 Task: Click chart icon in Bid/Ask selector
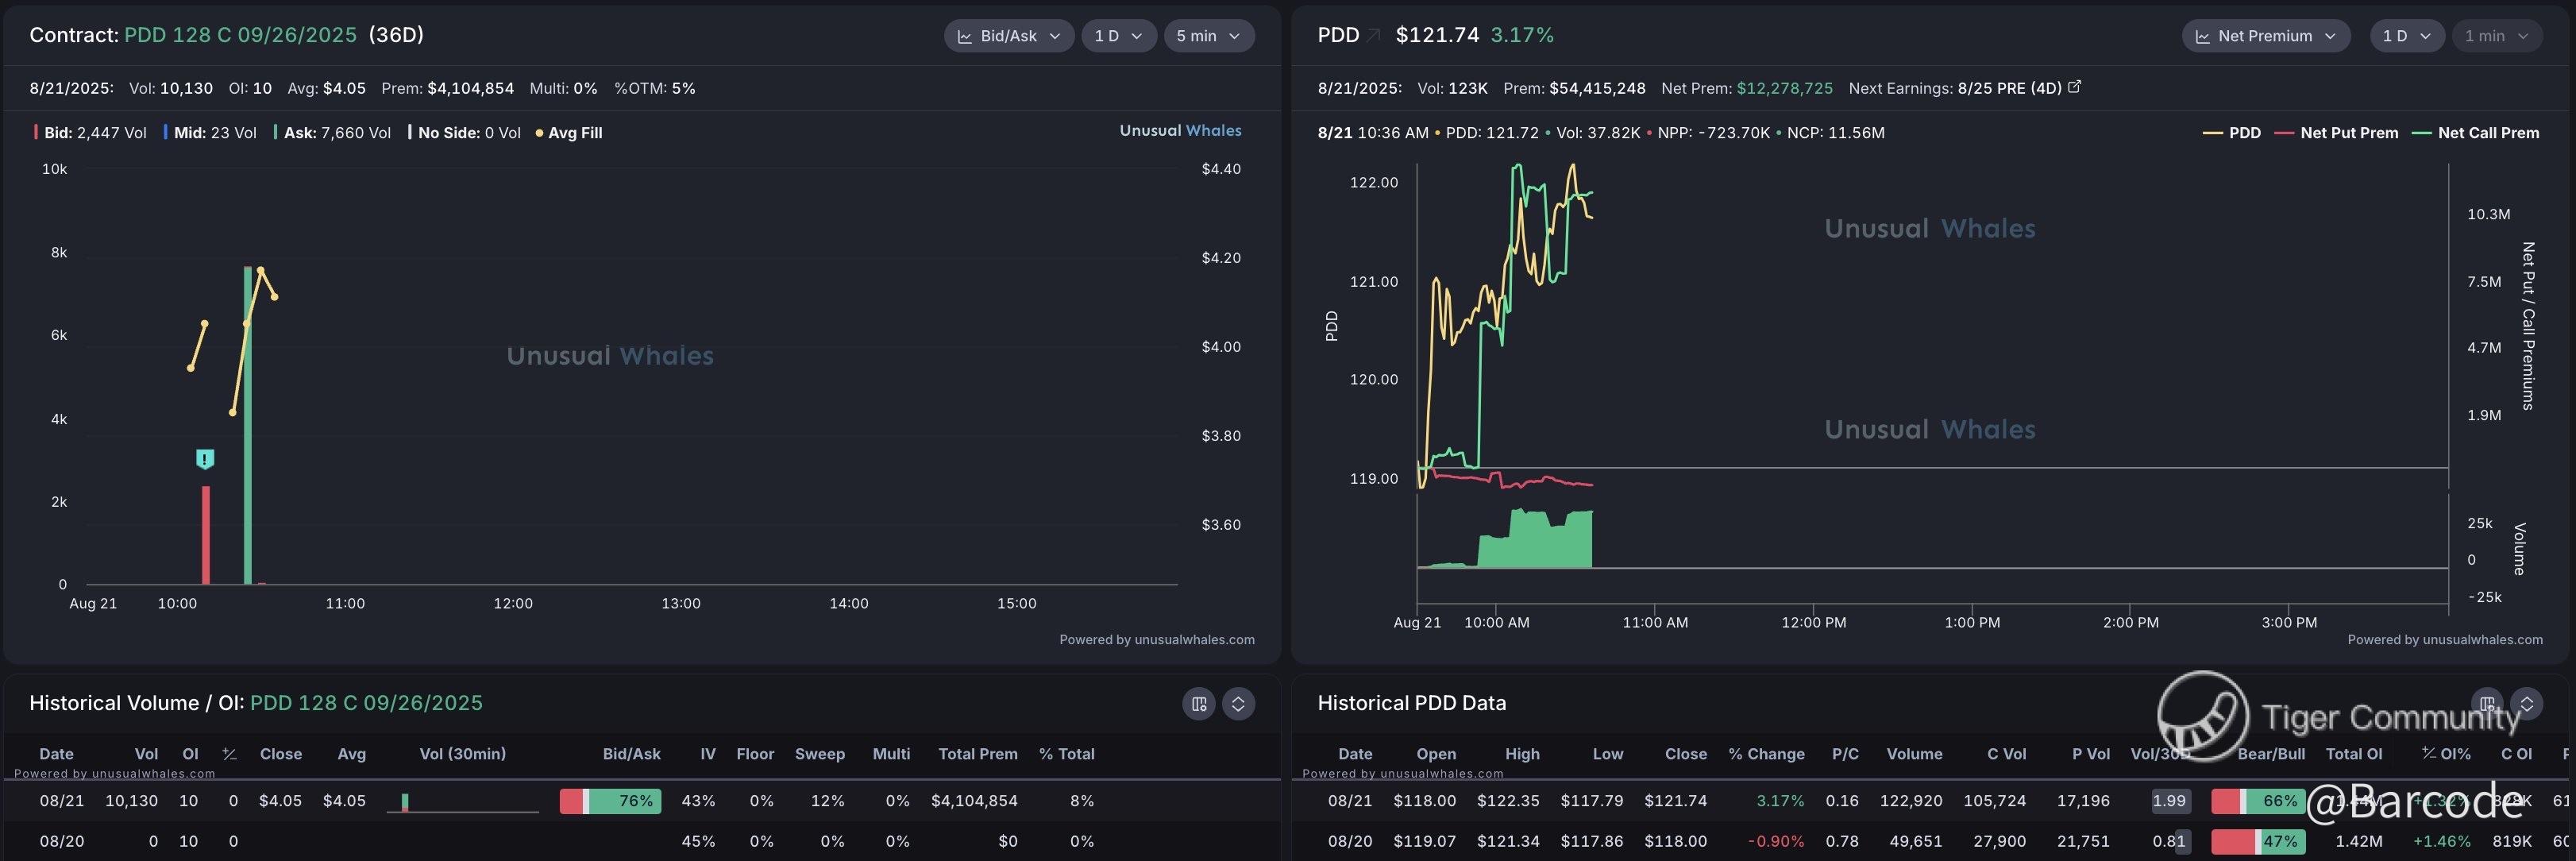tap(965, 36)
